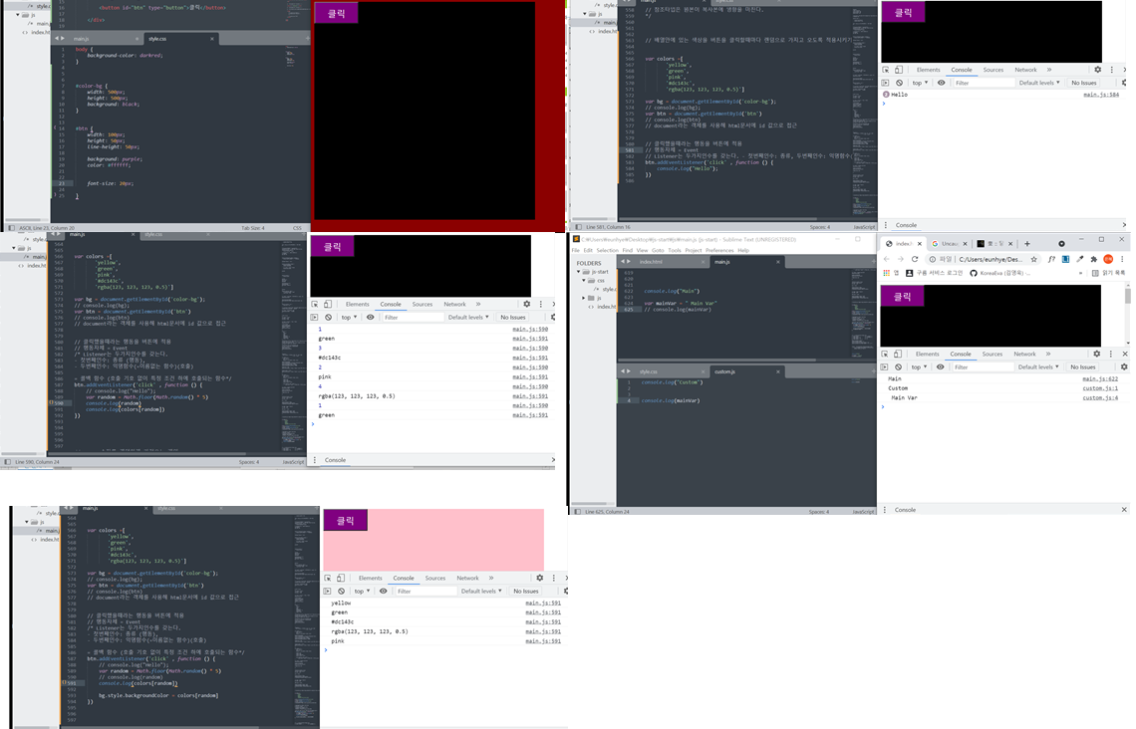
Task: Reload the page in Chrome
Action: pyautogui.click(x=915, y=259)
